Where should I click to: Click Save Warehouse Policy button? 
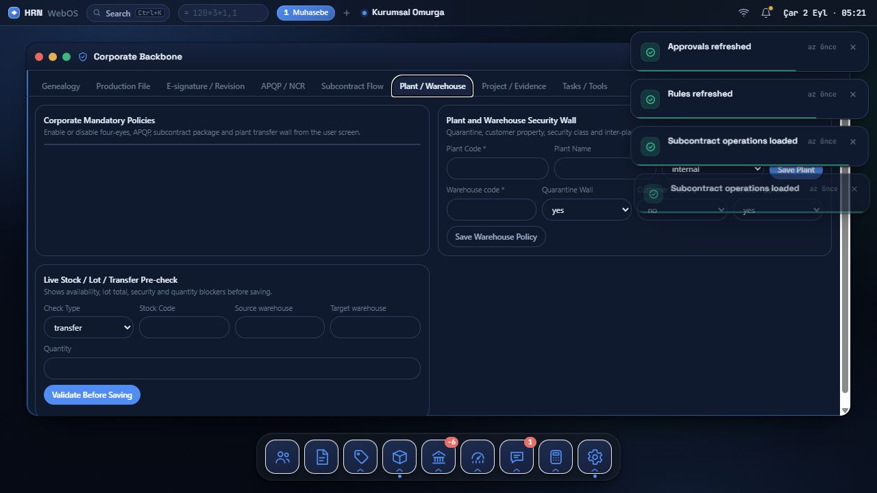point(496,237)
